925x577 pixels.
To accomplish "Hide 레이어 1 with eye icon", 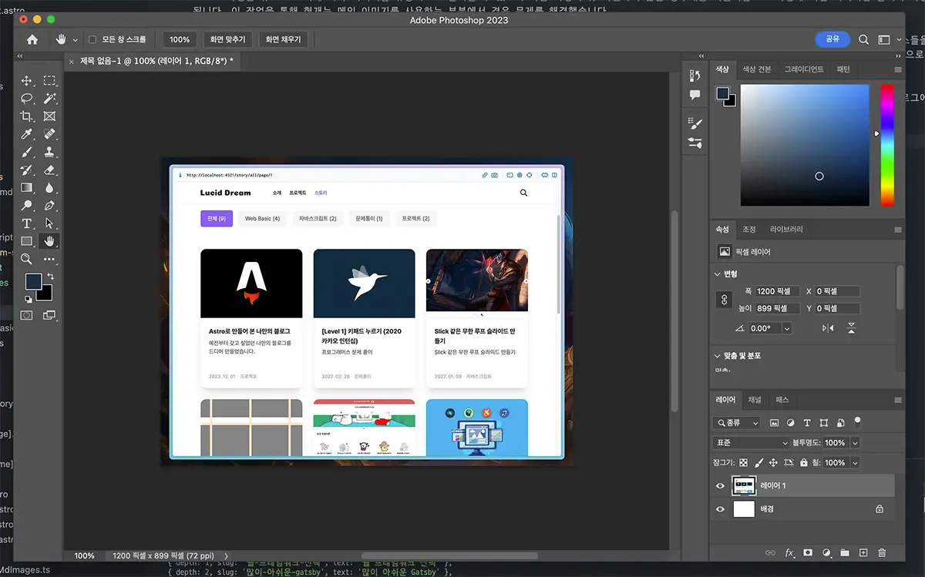I will tap(720, 486).
